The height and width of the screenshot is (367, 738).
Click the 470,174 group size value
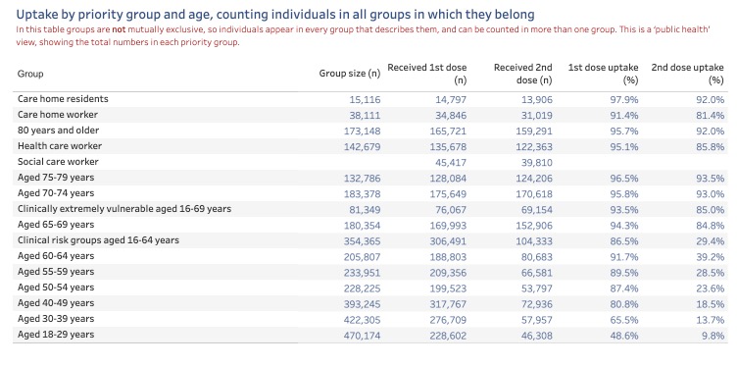[x=362, y=336]
